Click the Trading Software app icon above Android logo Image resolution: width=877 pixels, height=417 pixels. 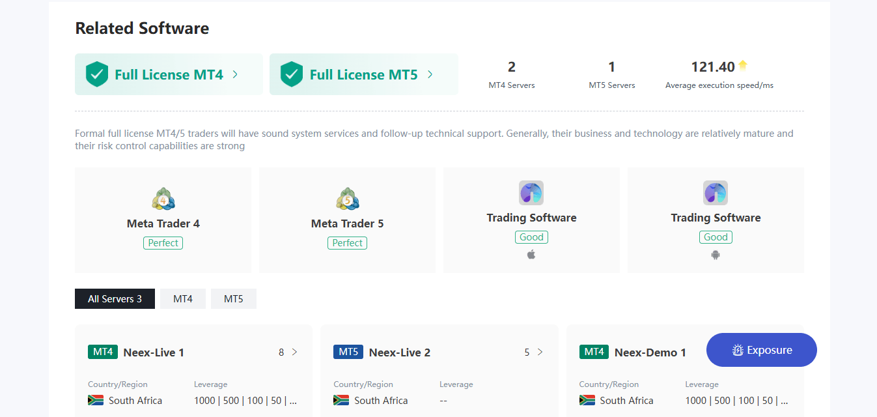click(716, 193)
